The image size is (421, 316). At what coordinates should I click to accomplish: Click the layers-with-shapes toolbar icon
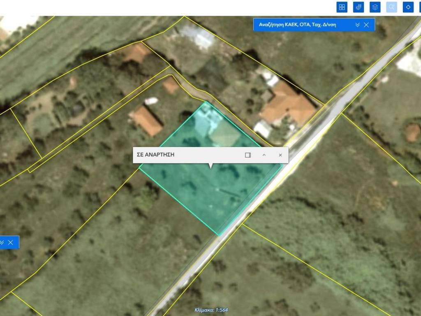[359, 7]
